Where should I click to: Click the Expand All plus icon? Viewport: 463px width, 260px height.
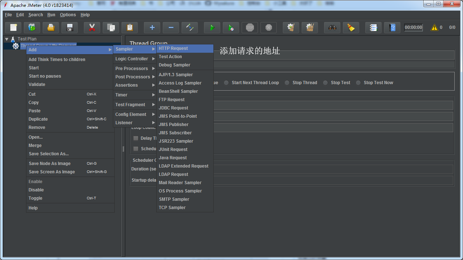(x=152, y=27)
